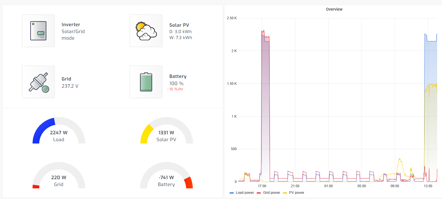The width and height of the screenshot is (442, 199).
Task: Toggle PV power series in legend
Action: (x=296, y=193)
